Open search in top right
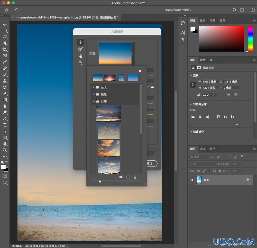 coord(234,10)
